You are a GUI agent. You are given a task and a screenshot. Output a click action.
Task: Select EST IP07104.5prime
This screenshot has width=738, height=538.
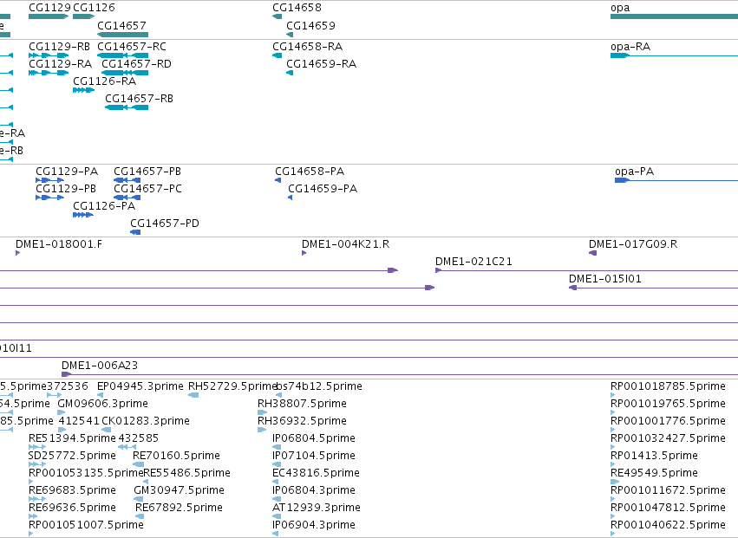pos(314,457)
